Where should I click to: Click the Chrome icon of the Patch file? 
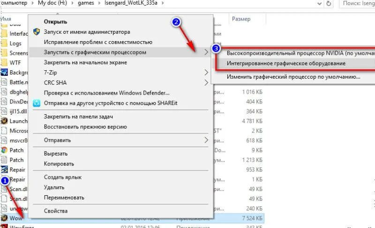pyautogui.click(x=4, y=150)
